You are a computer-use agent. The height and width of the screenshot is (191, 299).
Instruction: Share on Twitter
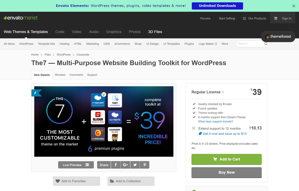135,165
